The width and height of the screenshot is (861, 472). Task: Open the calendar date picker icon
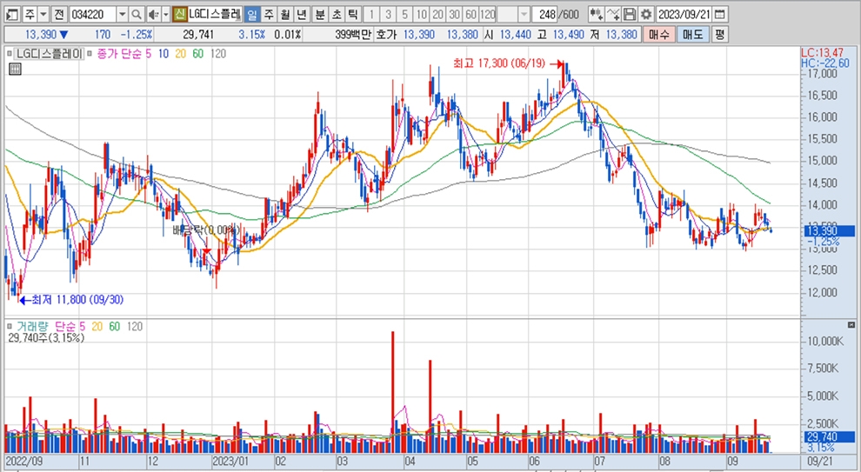point(718,15)
